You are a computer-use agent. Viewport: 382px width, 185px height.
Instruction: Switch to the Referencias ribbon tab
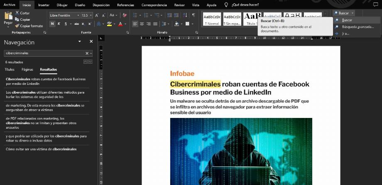pyautogui.click(x=125, y=5)
